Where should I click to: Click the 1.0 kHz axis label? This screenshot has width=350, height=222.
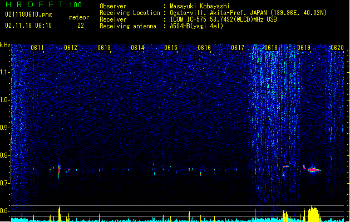4,100
